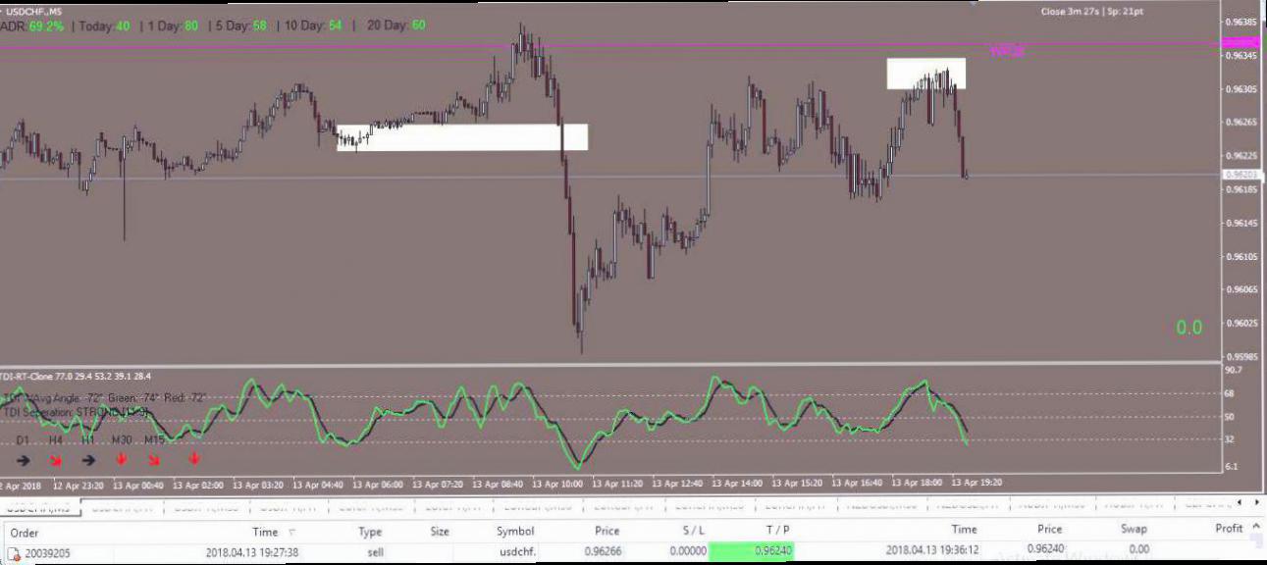Click the swap value 0.00 cell
This screenshot has height=565, width=1267.
[x=1138, y=550]
